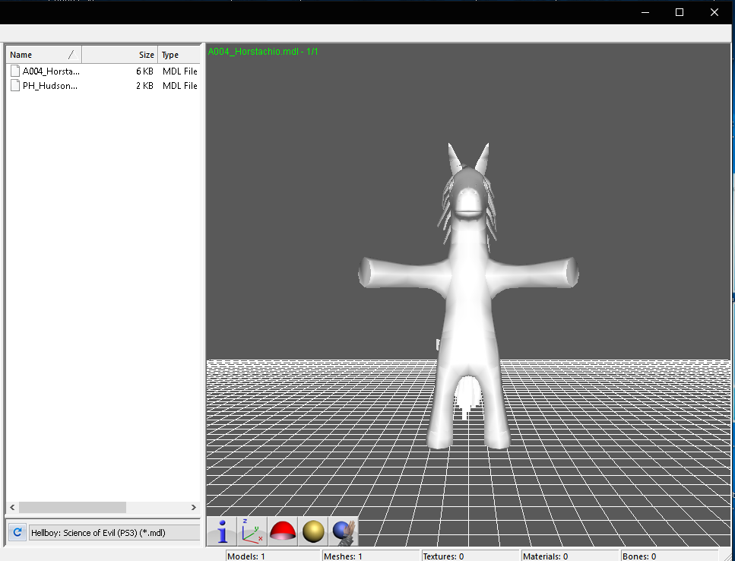Toggle the XYZ axes display icon

pos(252,531)
